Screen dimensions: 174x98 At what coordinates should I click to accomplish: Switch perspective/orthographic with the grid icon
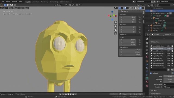coord(115,33)
